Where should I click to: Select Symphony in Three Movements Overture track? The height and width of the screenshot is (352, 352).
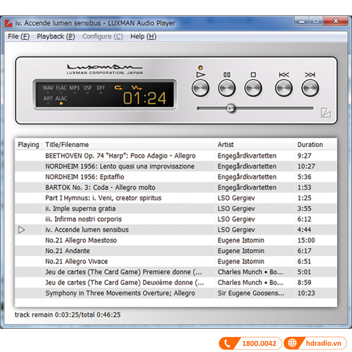[120, 293]
